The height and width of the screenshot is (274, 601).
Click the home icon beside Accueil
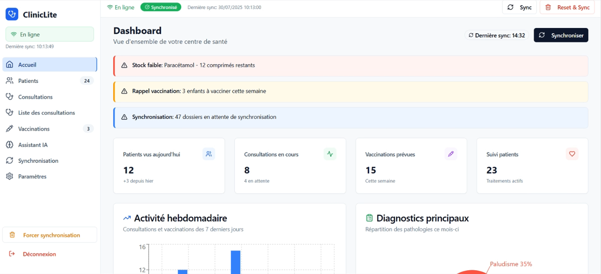(10, 65)
